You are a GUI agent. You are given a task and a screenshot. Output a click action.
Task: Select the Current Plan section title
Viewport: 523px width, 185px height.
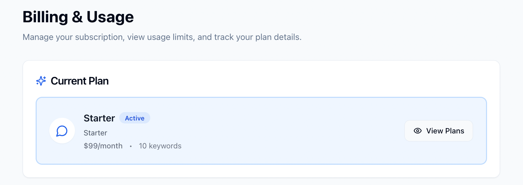pos(80,81)
